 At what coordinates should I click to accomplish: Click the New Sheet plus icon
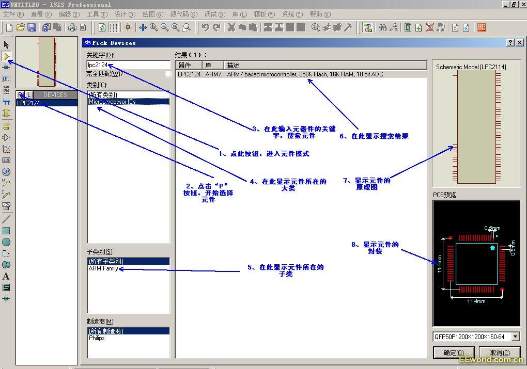419,27
